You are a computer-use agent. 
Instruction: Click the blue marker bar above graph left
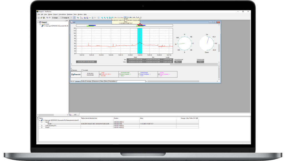[x=92, y=25]
